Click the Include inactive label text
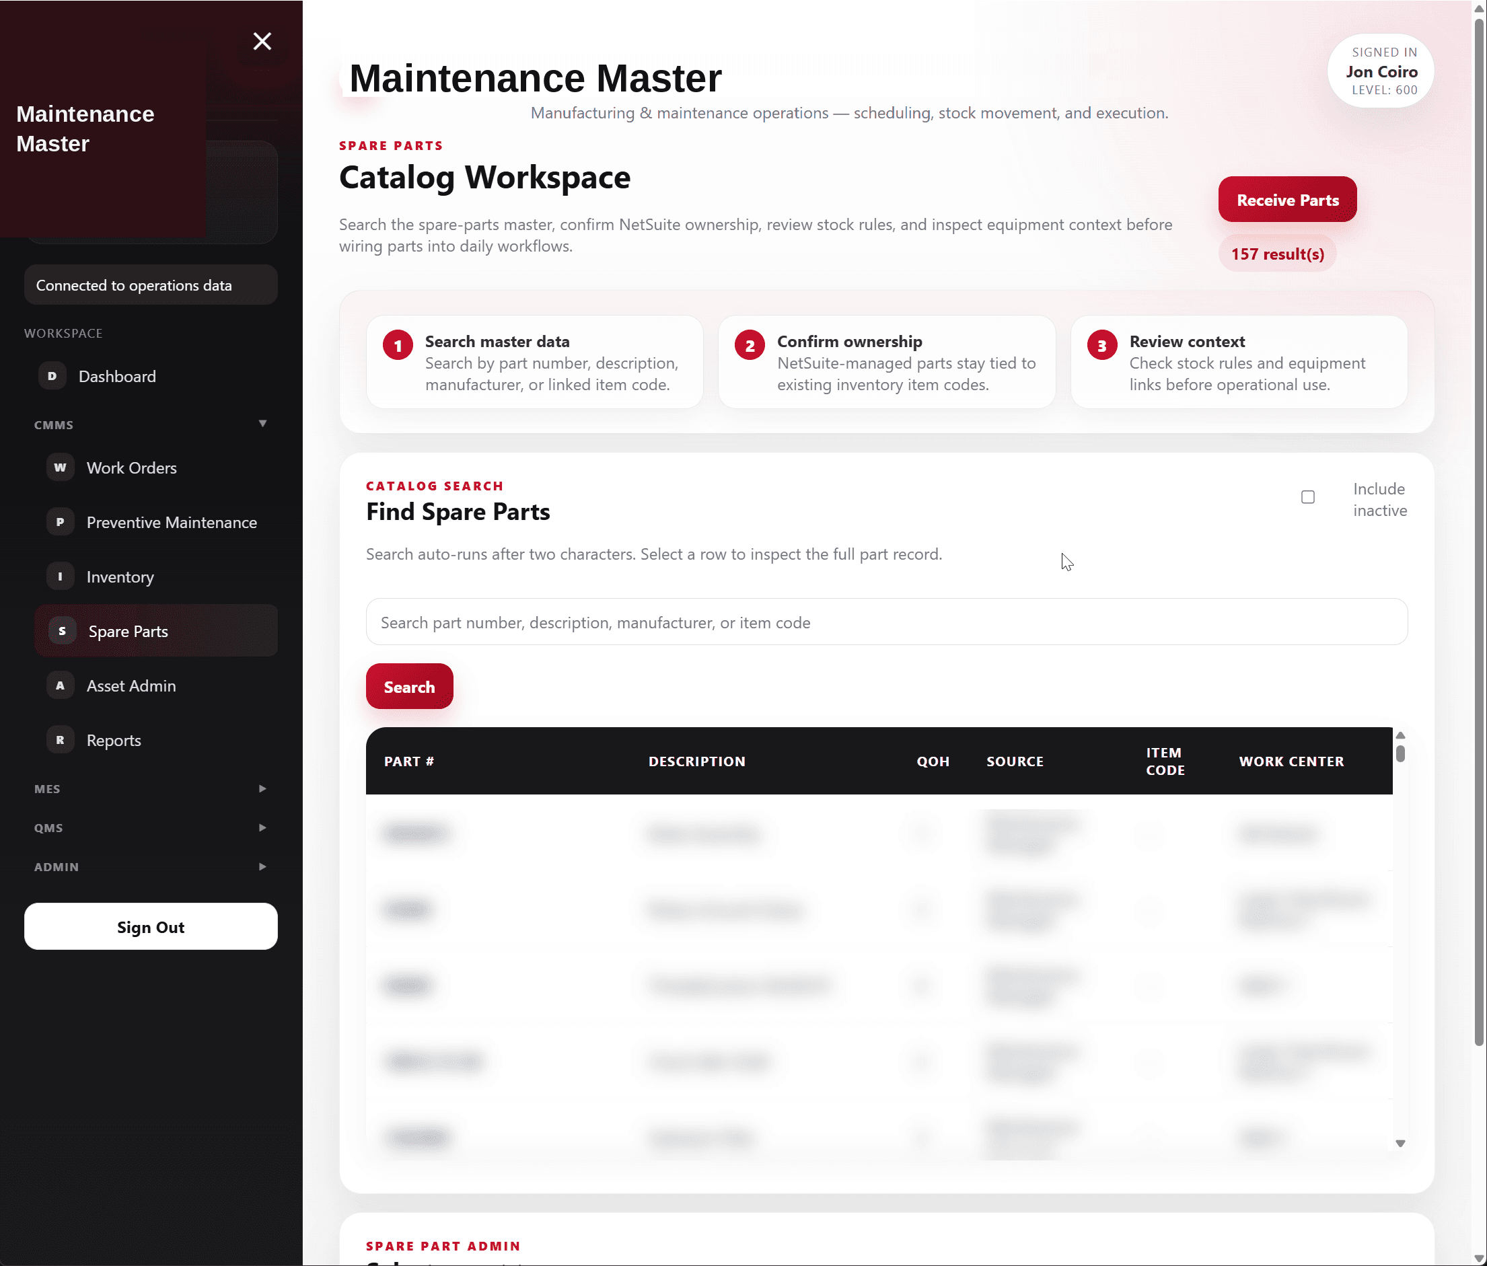The image size is (1487, 1266). (x=1379, y=500)
